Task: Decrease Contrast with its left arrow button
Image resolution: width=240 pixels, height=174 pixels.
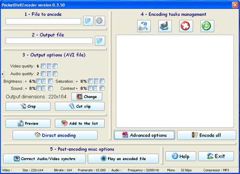Action: 90,88
